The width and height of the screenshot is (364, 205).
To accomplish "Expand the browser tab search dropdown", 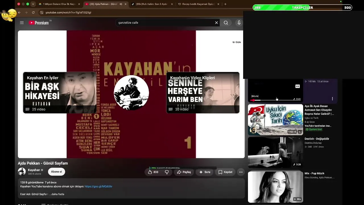I will point(33,4).
